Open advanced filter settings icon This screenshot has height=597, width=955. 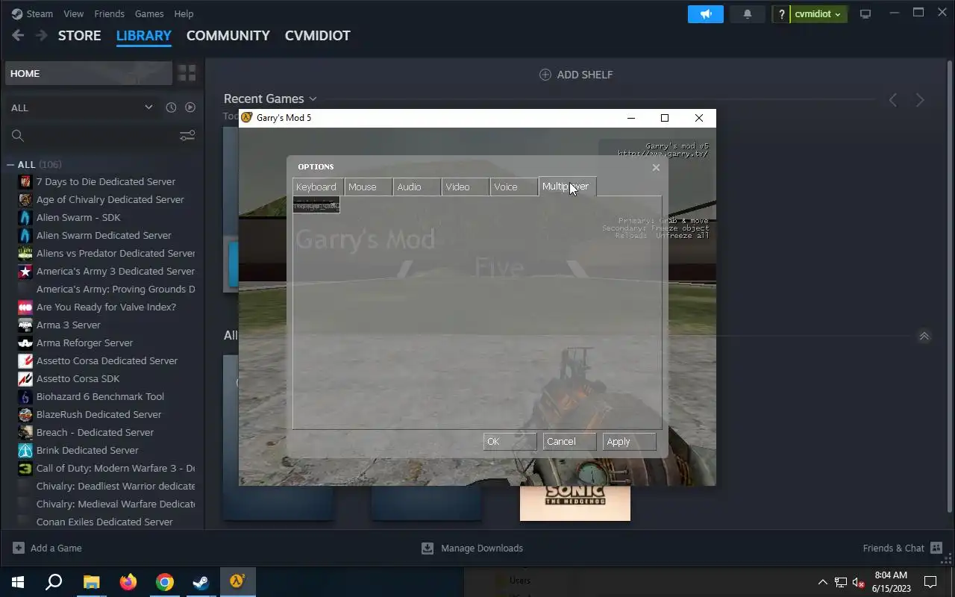(x=187, y=135)
